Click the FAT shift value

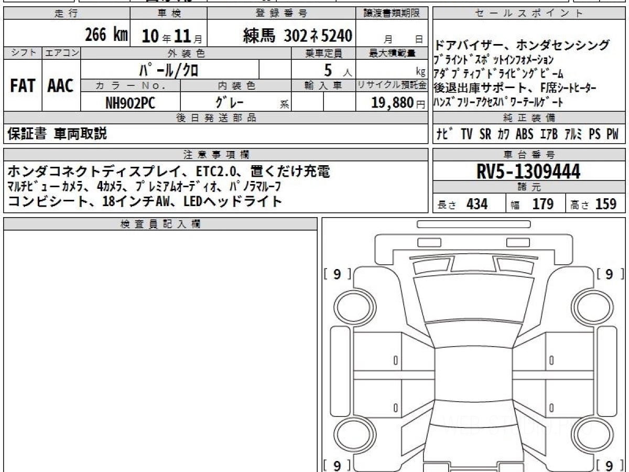pyautogui.click(x=23, y=86)
